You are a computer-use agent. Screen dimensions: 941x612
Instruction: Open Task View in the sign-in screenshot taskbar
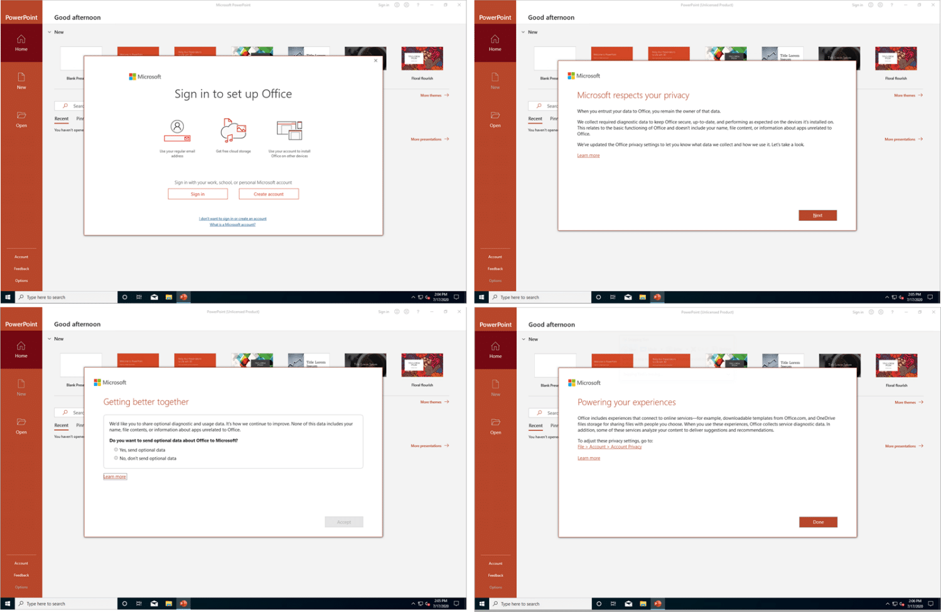(139, 298)
